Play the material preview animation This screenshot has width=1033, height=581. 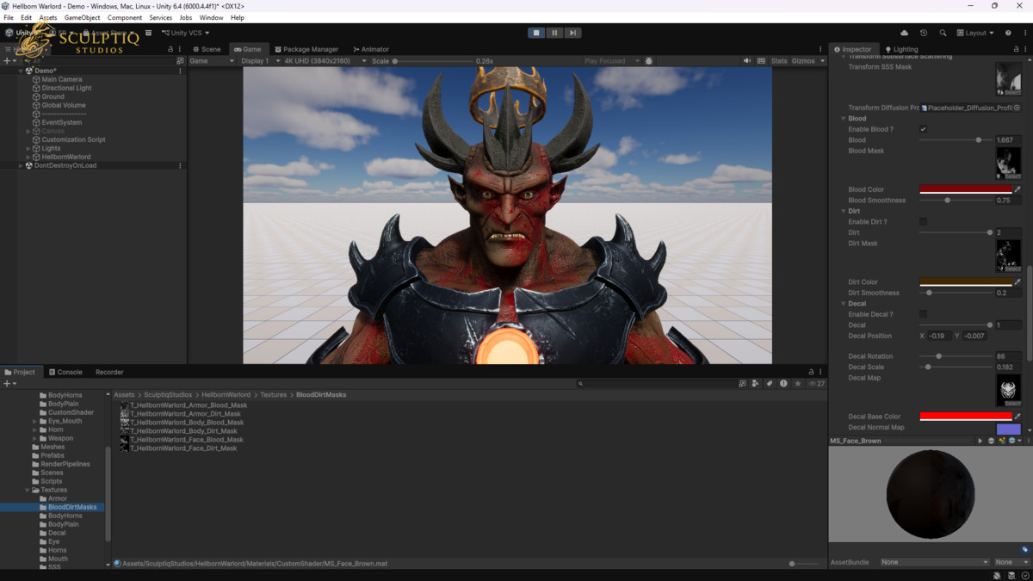point(980,441)
